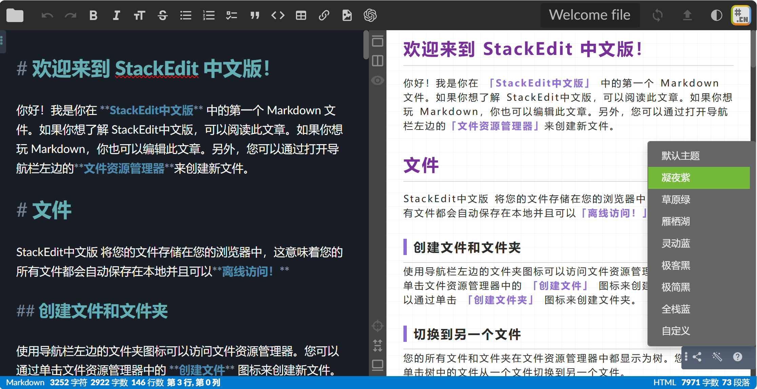
Task: Apply italic formatting
Action: pyautogui.click(x=116, y=15)
